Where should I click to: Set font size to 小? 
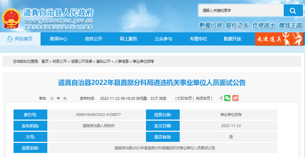(52, 98)
